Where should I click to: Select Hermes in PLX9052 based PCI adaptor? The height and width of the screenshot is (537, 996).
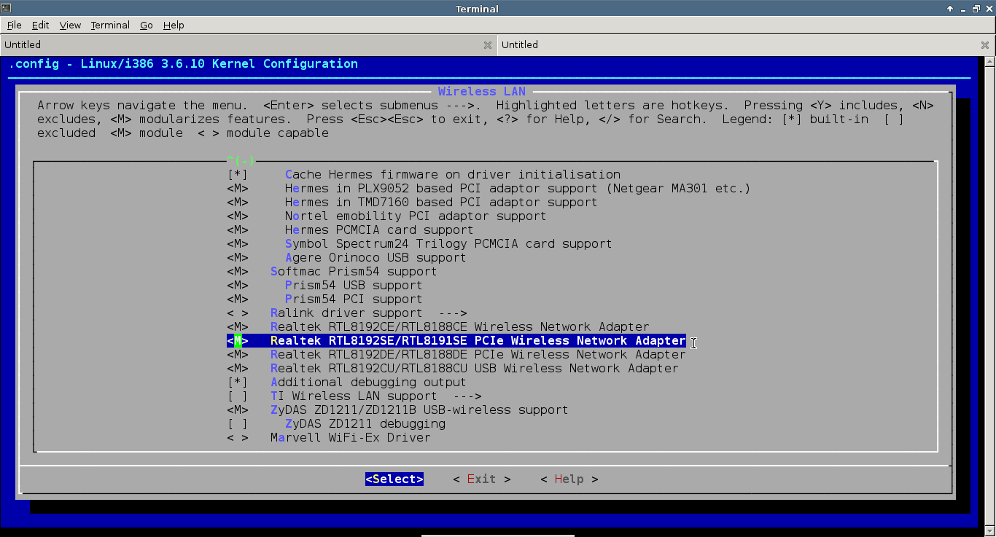[518, 188]
